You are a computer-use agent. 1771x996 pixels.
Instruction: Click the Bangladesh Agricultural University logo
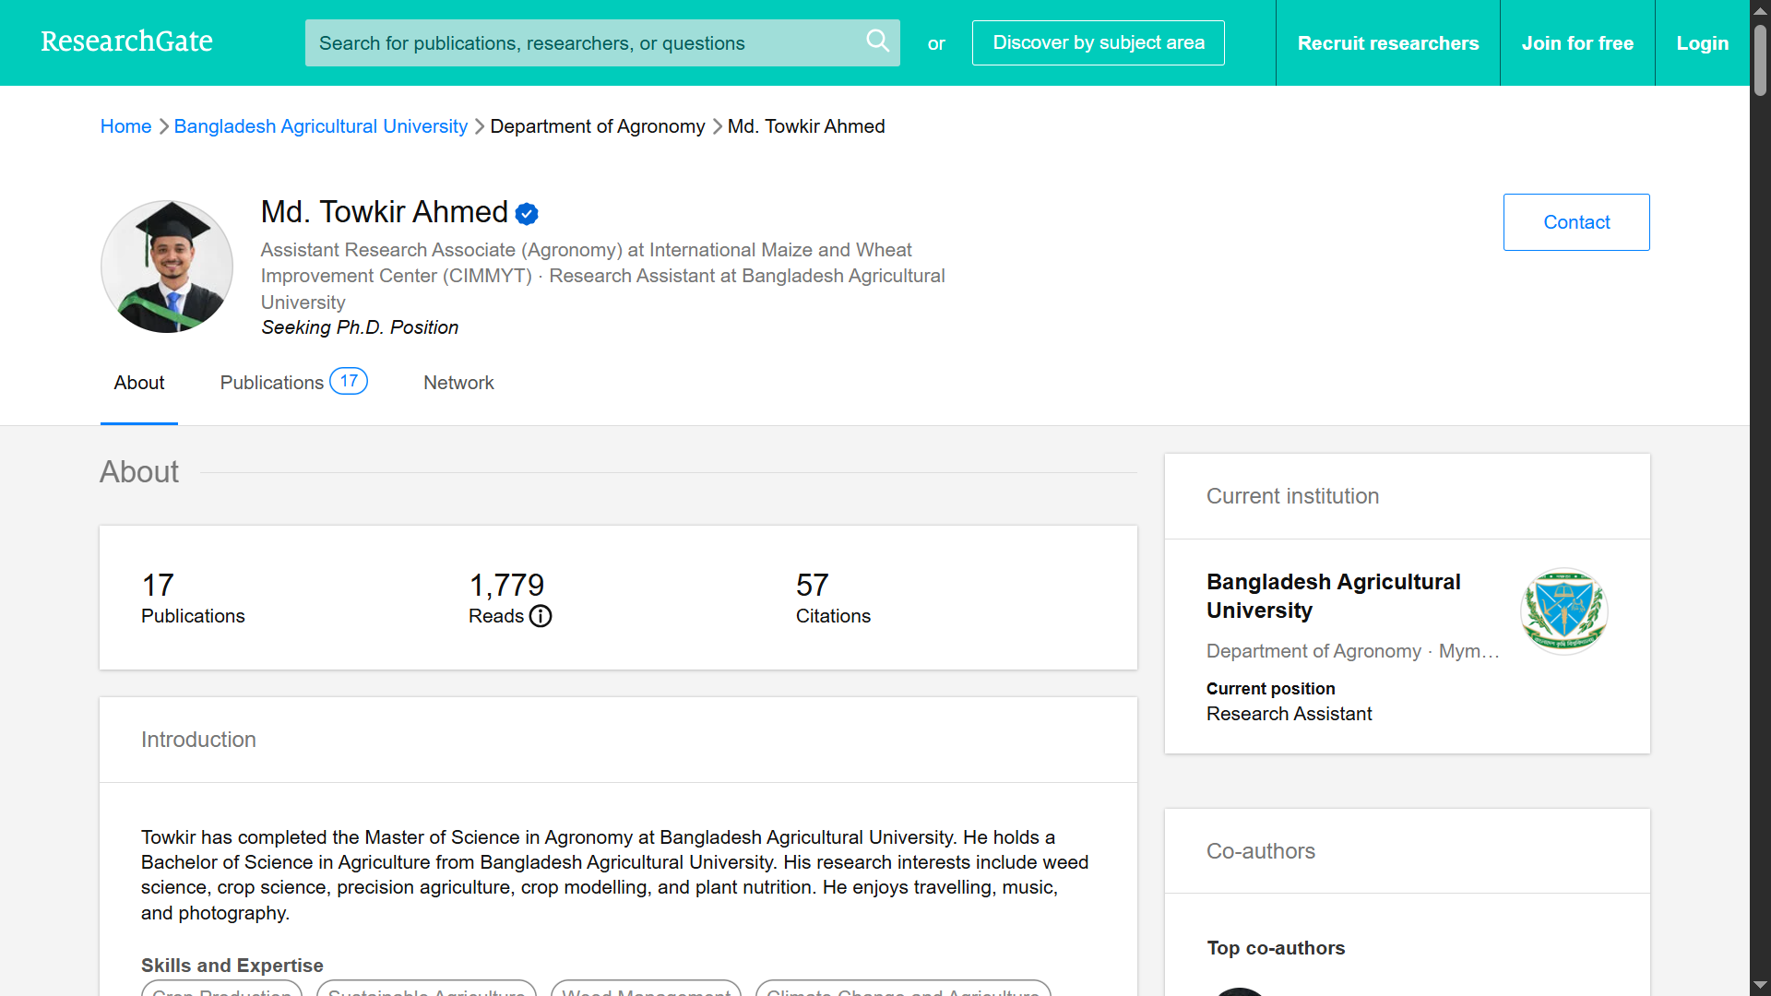point(1563,611)
